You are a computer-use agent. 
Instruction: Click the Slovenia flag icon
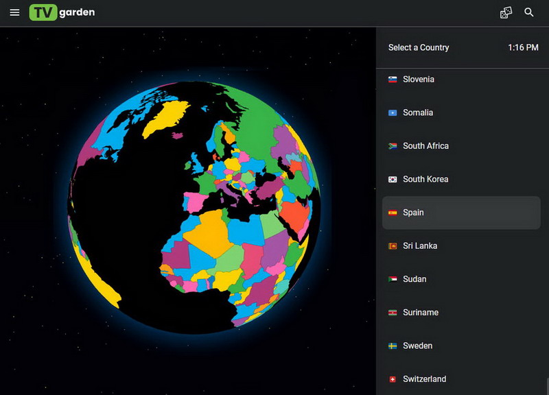click(393, 80)
